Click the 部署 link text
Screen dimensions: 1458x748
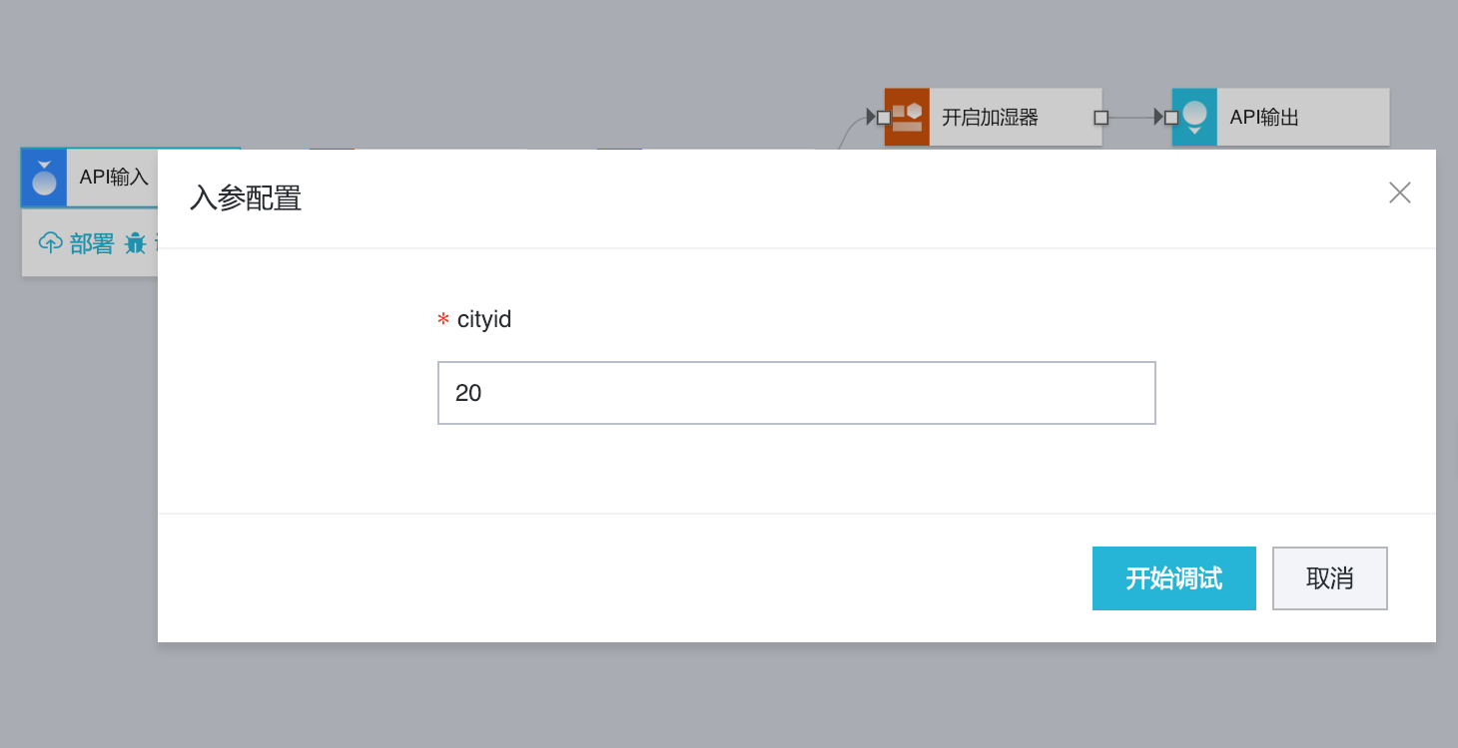[92, 243]
